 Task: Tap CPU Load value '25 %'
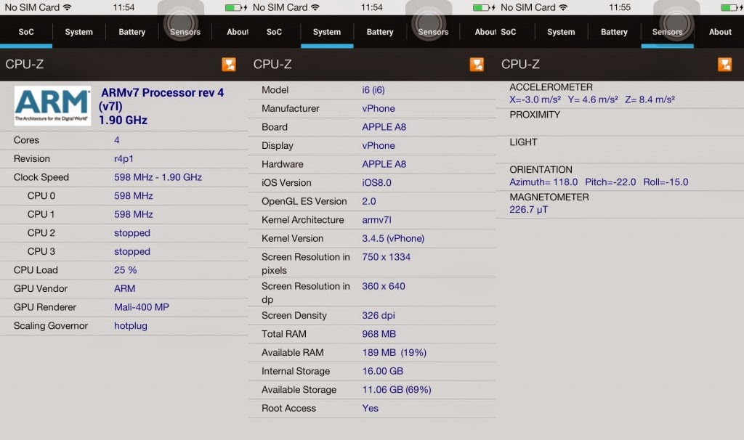[125, 270]
